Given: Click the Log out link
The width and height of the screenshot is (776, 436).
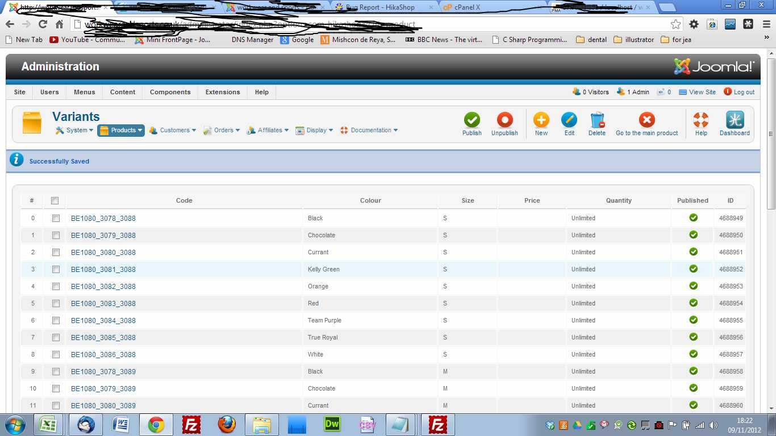Looking at the screenshot, I should pos(739,92).
